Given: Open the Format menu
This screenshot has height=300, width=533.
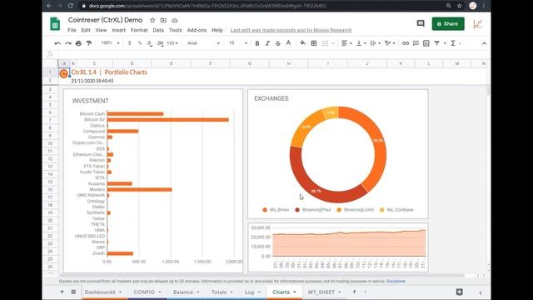Looking at the screenshot, I should point(139,30).
